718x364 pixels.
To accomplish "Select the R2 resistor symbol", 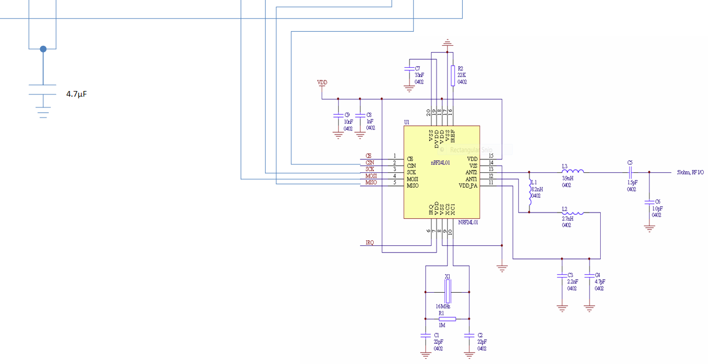I will 452,75.
